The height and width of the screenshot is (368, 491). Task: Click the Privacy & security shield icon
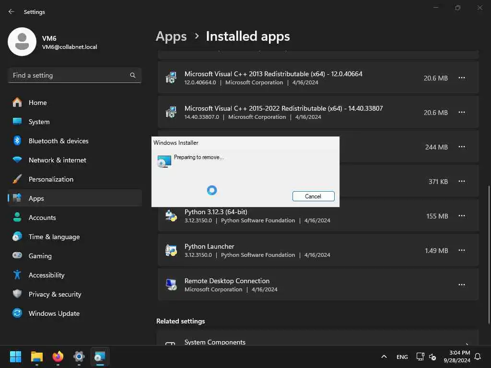tap(17, 294)
